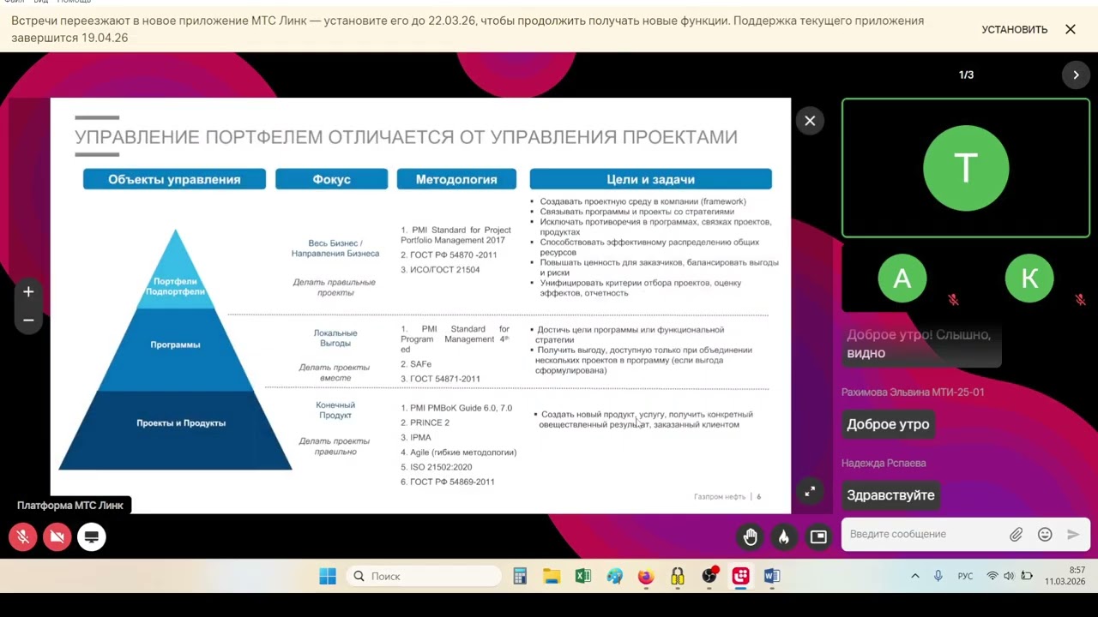Show hidden system tray icons chevron
Viewport: 1098px width, 617px height.
(915, 577)
